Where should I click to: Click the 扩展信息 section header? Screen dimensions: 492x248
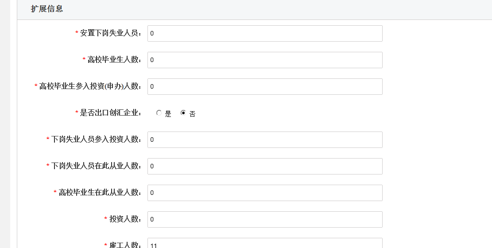tap(47, 9)
